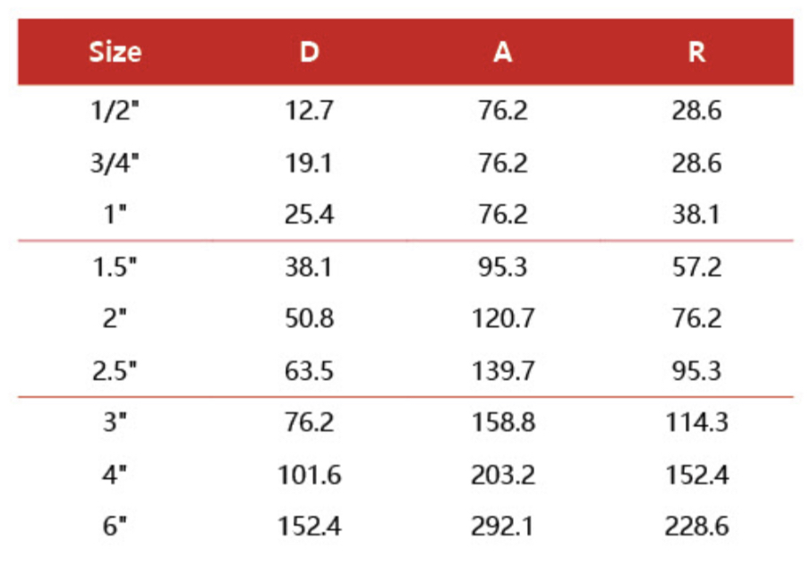Click the D value 63.5
811x567 pixels.
point(309,370)
